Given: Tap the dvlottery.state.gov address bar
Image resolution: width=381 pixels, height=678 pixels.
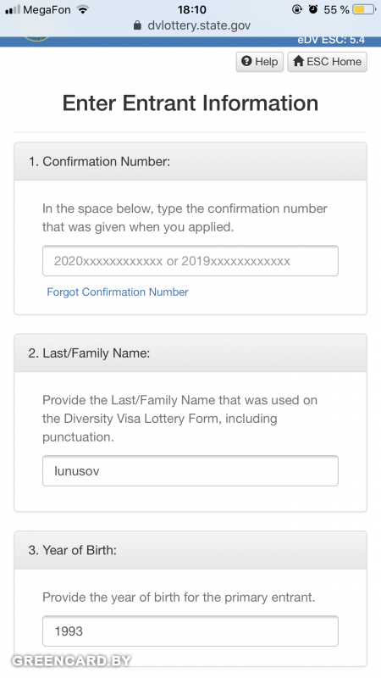Looking at the screenshot, I should [190, 25].
